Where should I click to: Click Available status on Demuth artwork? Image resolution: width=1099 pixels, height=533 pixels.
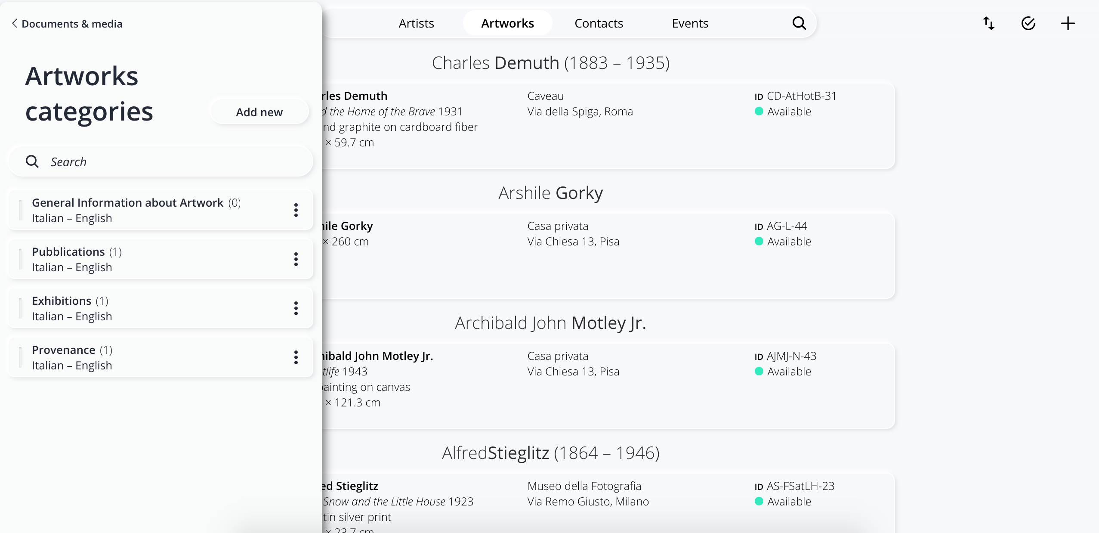point(783,112)
